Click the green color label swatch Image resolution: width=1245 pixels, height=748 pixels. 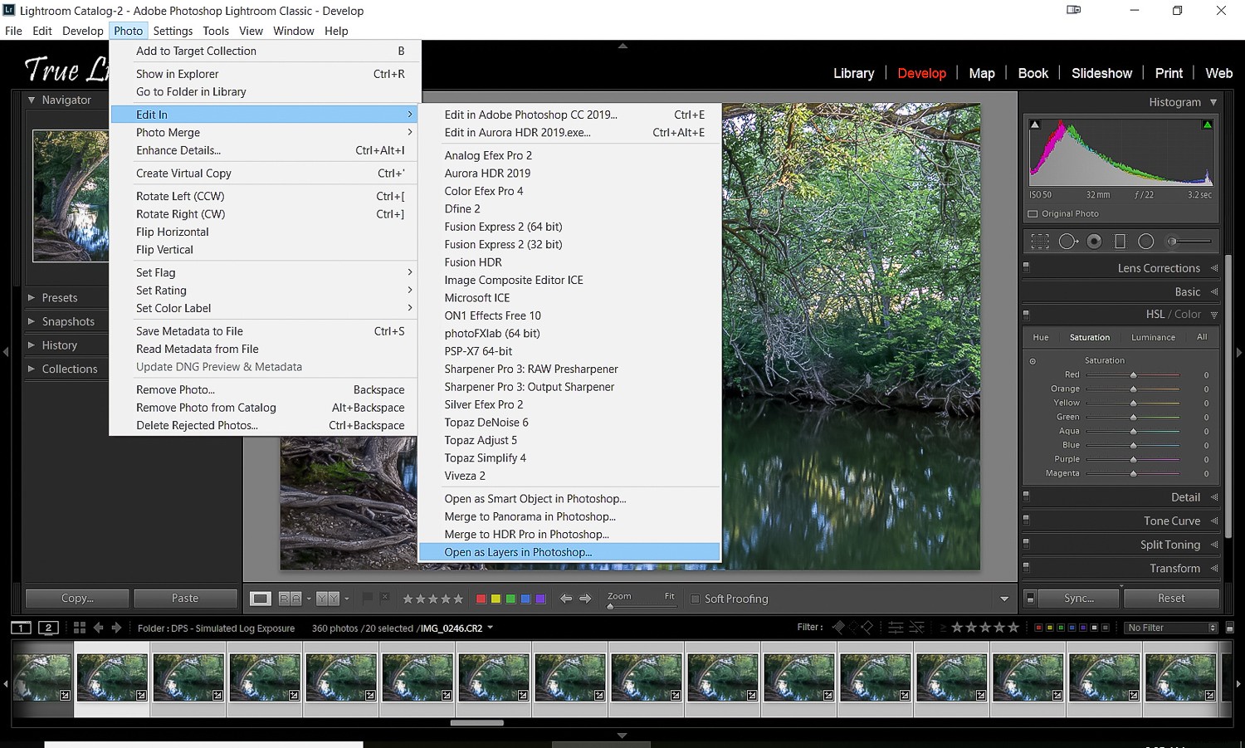pyautogui.click(x=510, y=598)
